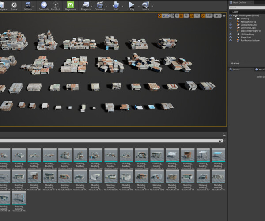Image resolution: width=265 pixels, height=221 pixels.
Task: Hide the HDRIBackdrop actor
Action: click(231, 34)
